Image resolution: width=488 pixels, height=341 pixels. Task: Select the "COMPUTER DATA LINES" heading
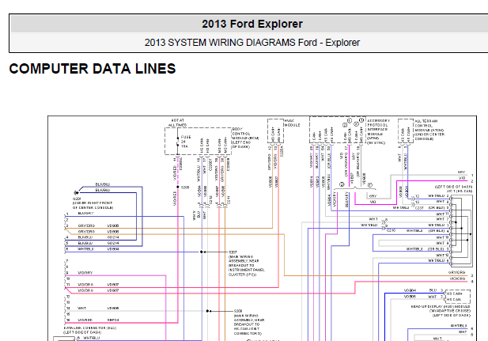93,69
